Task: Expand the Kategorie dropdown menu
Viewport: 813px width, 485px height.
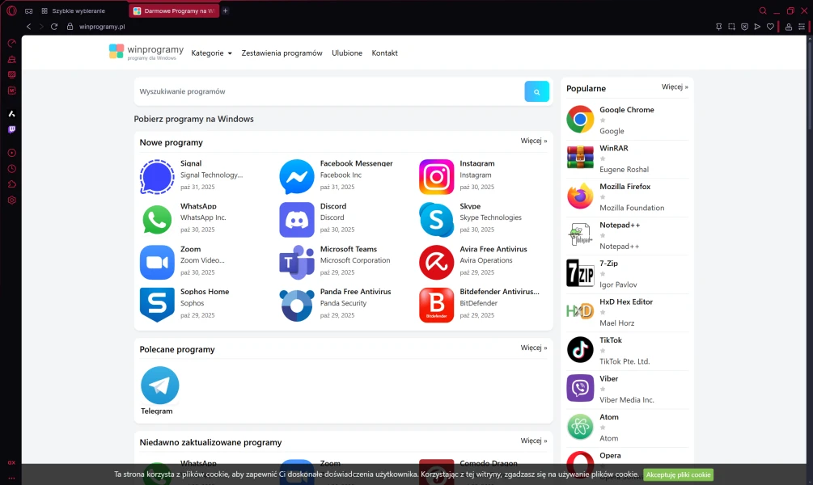Action: coord(211,53)
